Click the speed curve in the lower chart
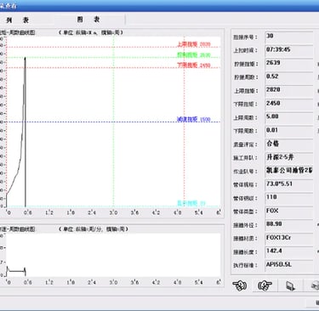This screenshot has width=319, height=311. pos(16,272)
